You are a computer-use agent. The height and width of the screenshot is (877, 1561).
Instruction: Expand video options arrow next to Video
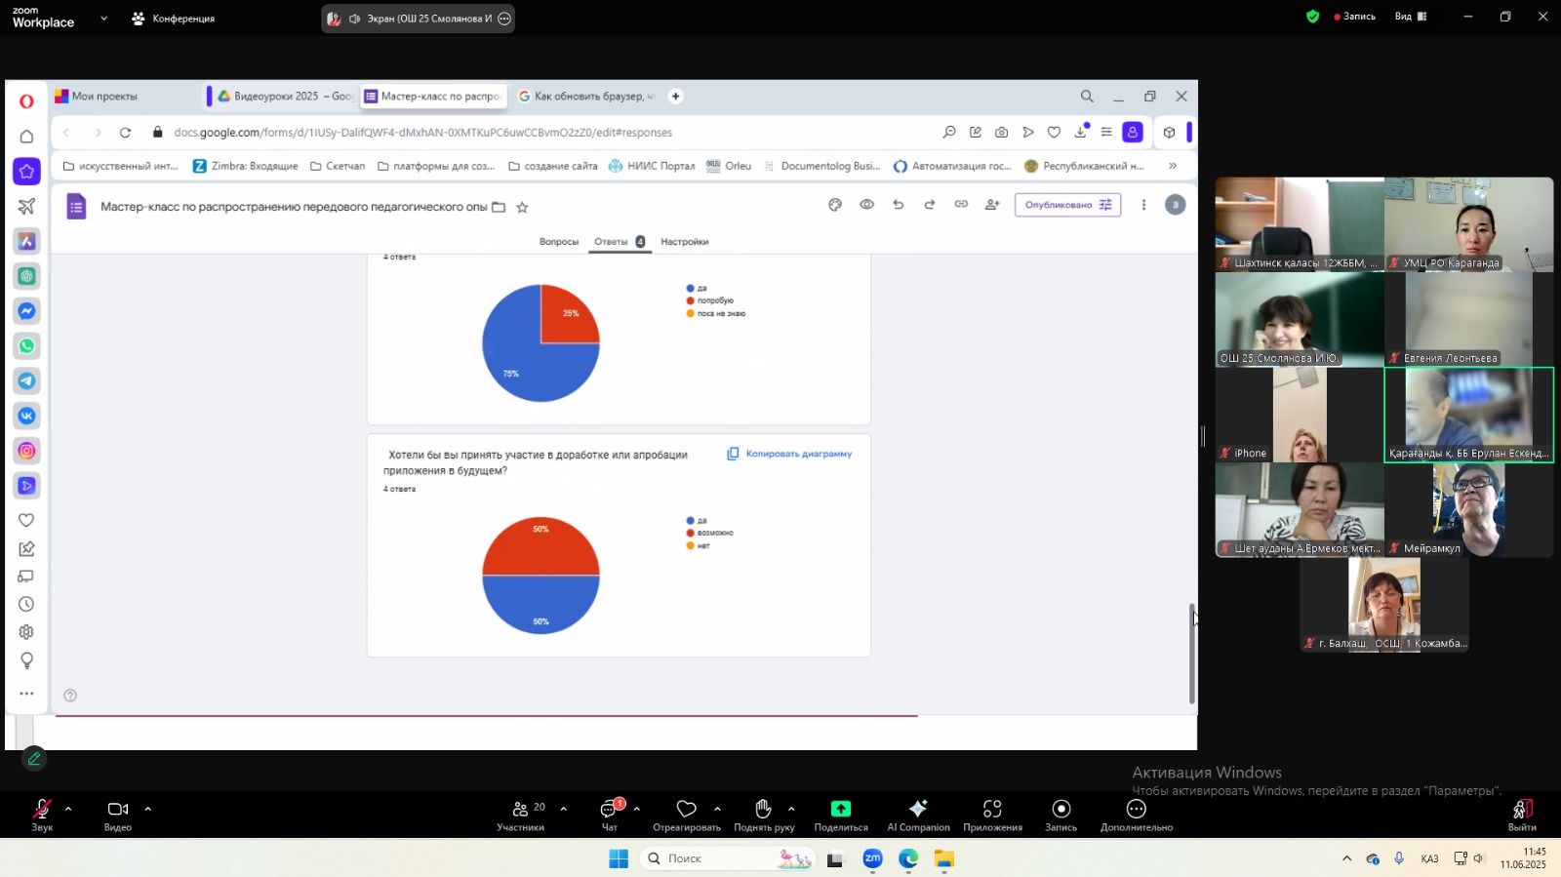148,809
